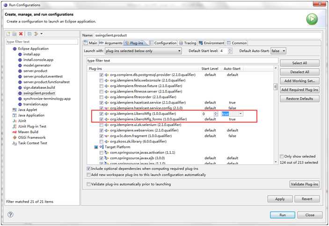Uncheck org.idempiere.LiberoMfg_forms plug-in checkbox
The width and height of the screenshot is (329, 226).
102,119
